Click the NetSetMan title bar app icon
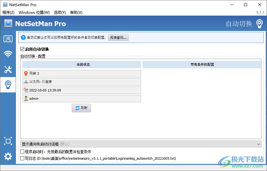Screen dimensions: 267x171 click(5, 5)
